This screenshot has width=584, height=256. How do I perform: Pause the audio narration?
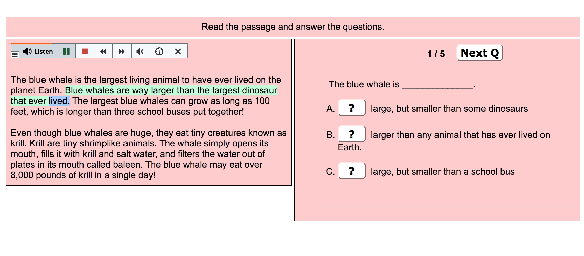pos(66,51)
